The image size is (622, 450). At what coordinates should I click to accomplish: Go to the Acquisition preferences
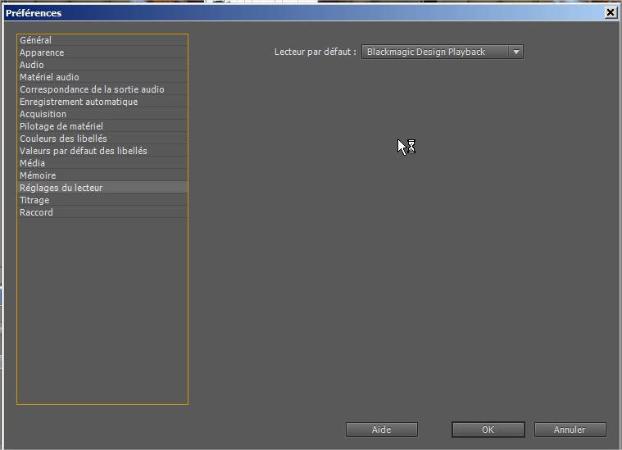(102, 114)
